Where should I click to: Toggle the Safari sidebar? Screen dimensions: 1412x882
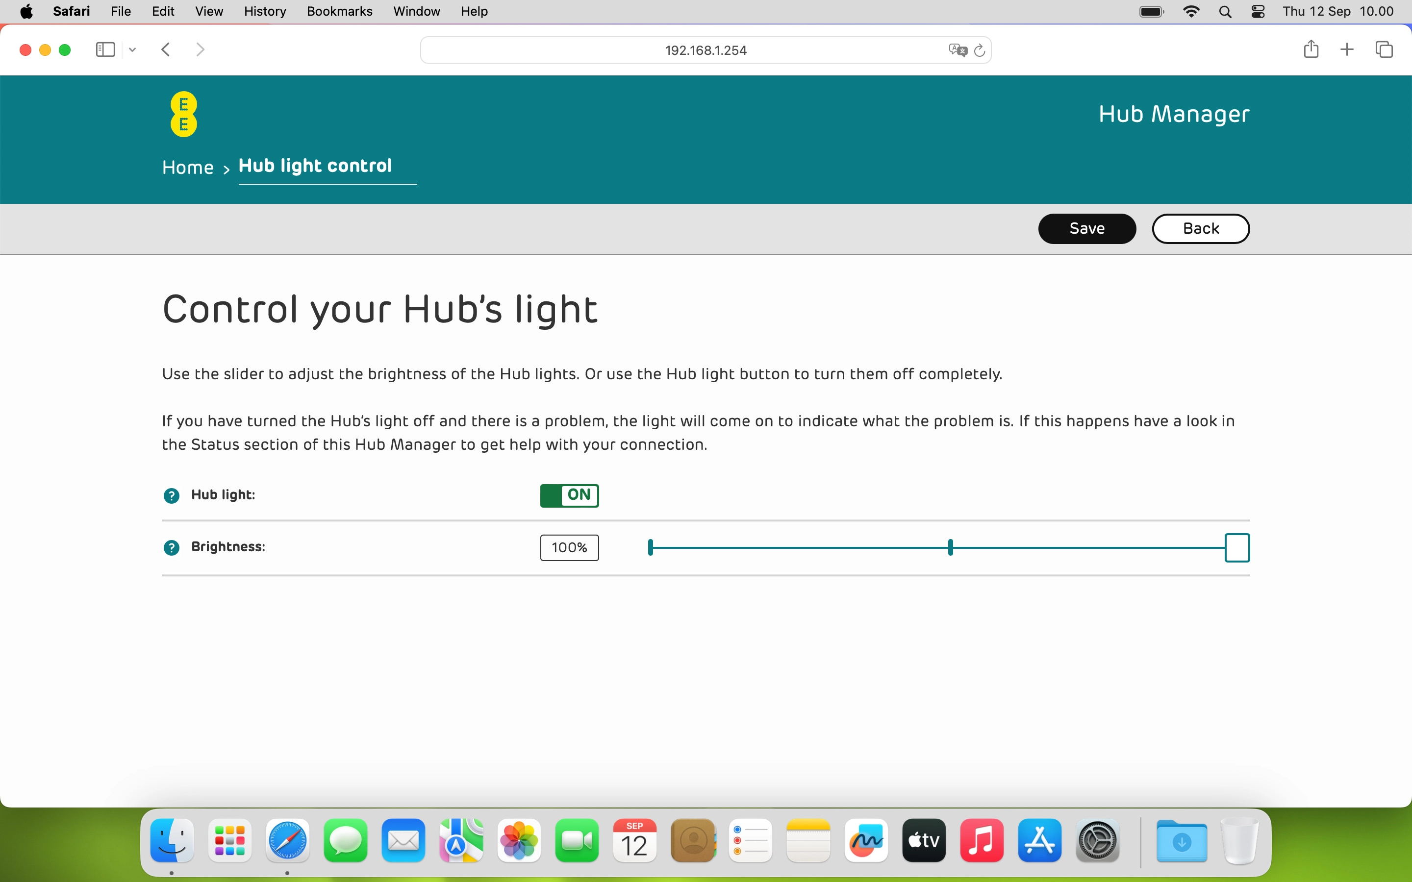click(x=105, y=49)
